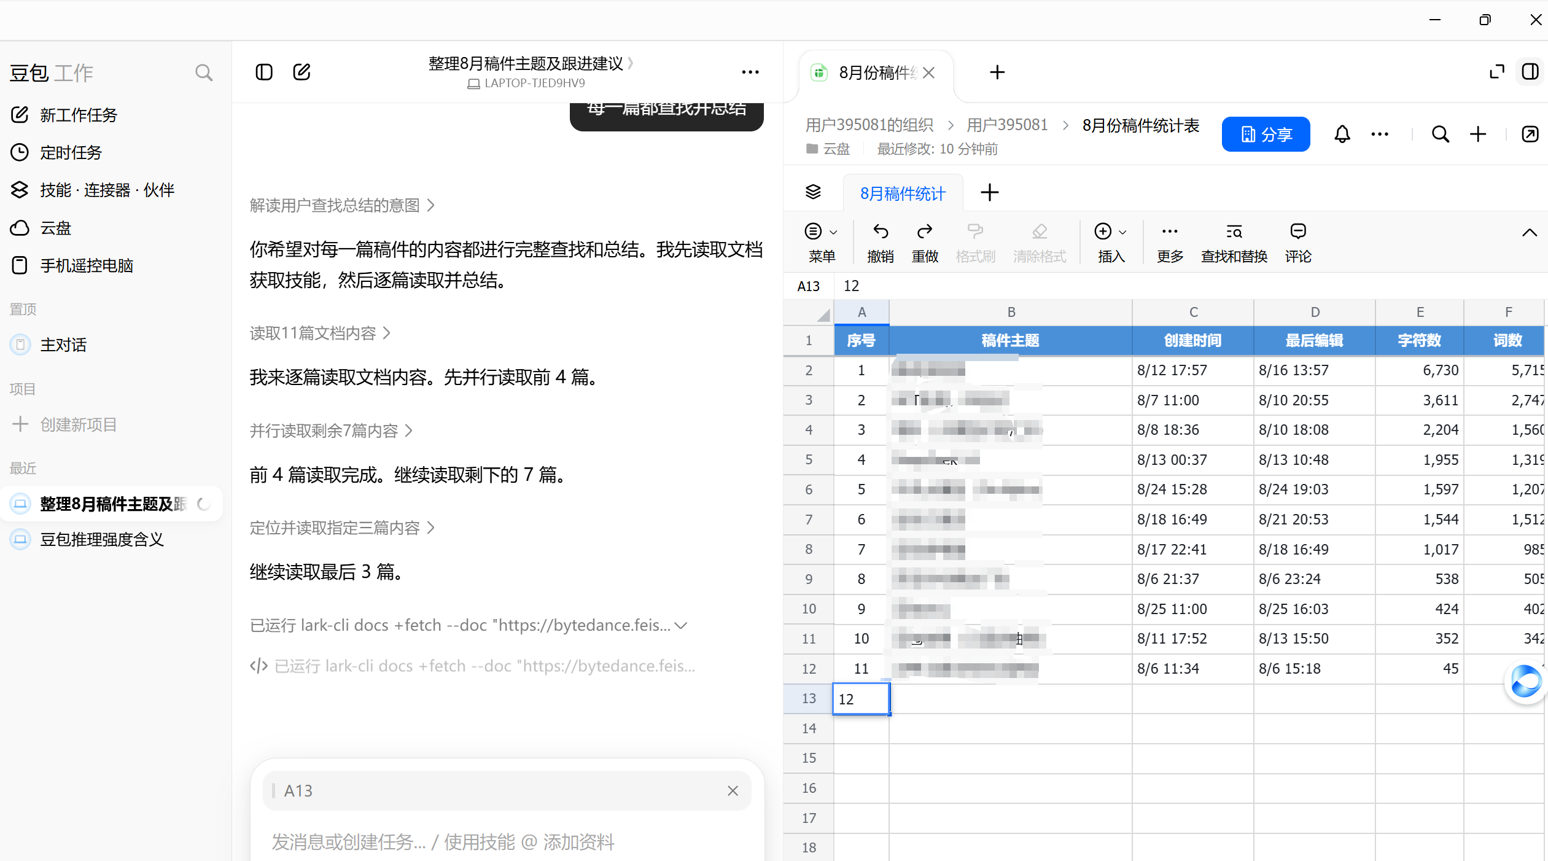Click cell with 8/12 17:57

click(1192, 370)
